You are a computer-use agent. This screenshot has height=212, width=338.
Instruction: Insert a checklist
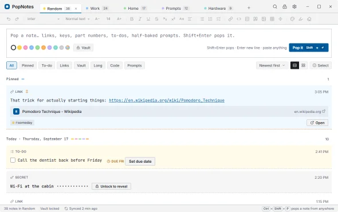point(219,19)
